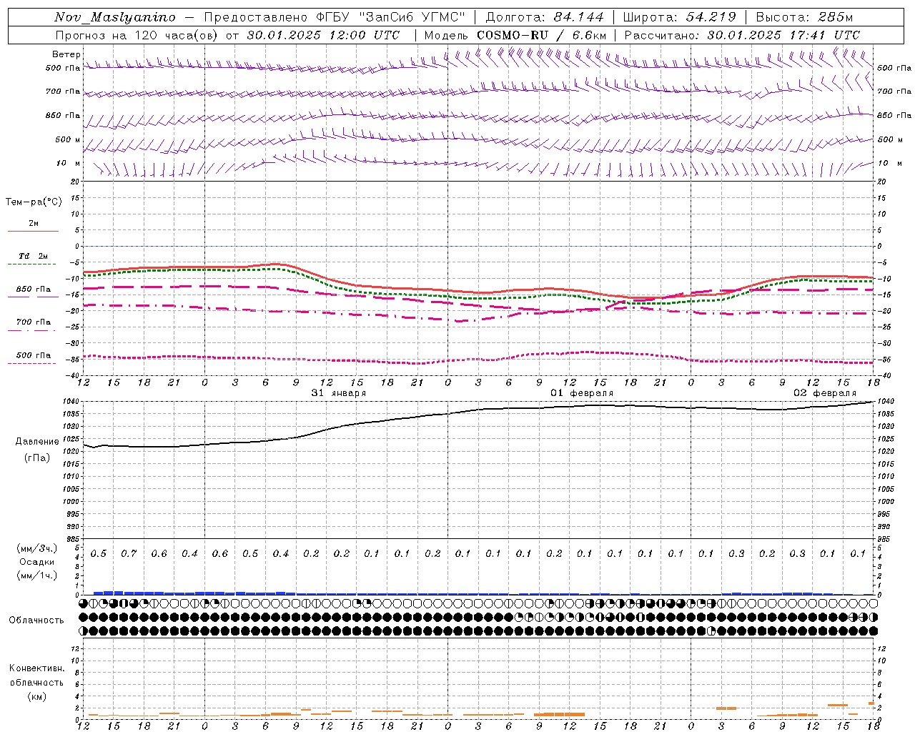Click the forecast start 30.01.2025 12:00 UTC
The width and height of the screenshot is (915, 732).
[323, 35]
